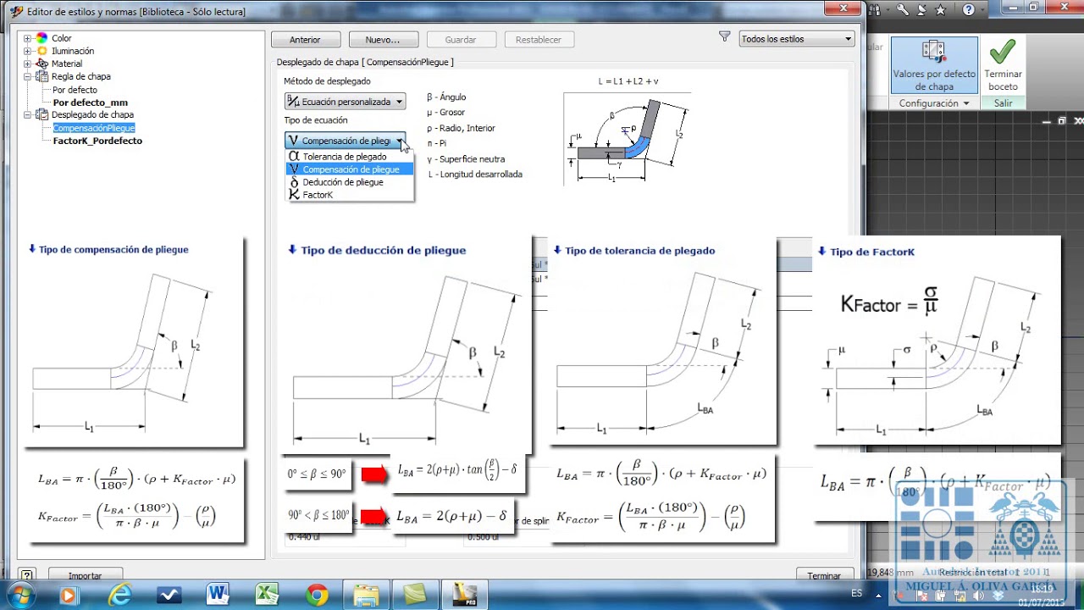Select Por defecto_mm tree item

[x=90, y=103]
